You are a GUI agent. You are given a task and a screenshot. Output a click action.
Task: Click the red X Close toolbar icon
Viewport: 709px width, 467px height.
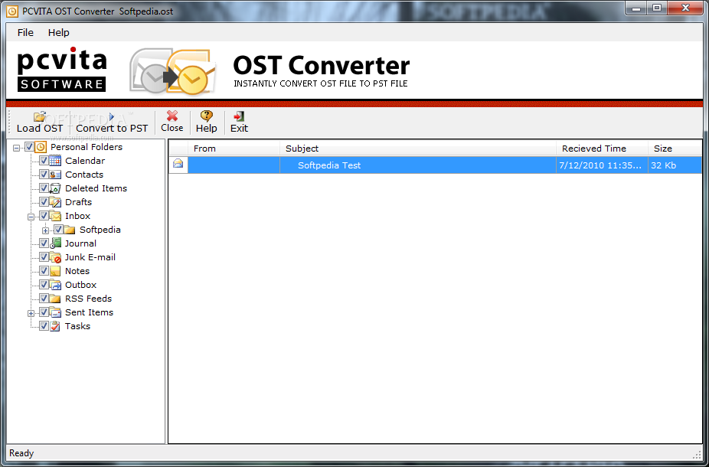click(172, 116)
